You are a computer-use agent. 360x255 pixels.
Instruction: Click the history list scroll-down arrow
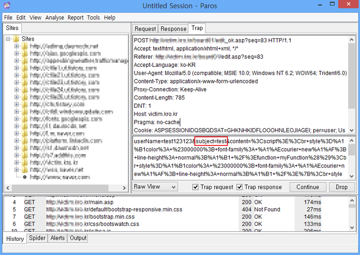(352, 228)
